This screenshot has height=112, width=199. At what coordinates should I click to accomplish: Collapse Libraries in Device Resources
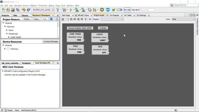tap(3, 45)
